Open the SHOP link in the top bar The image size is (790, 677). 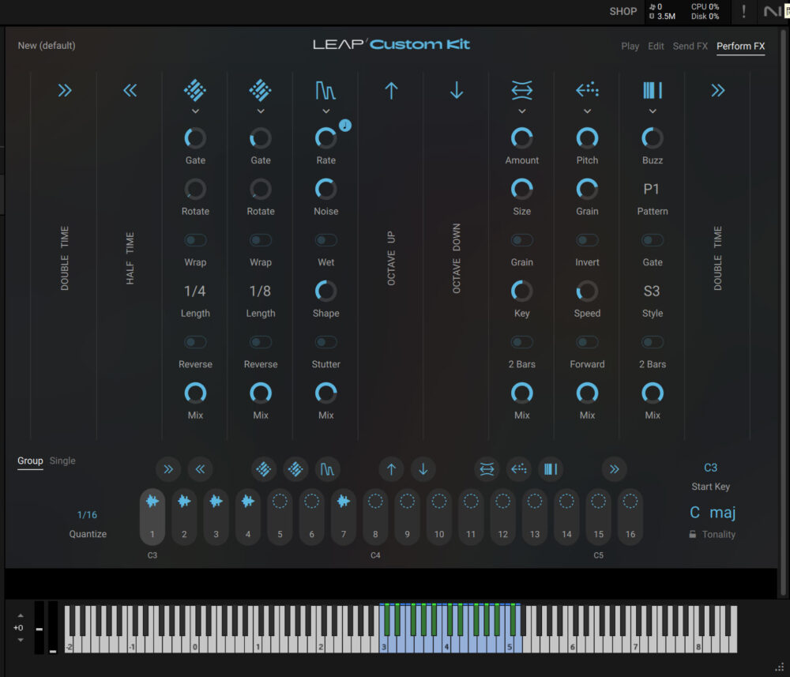[x=623, y=11]
